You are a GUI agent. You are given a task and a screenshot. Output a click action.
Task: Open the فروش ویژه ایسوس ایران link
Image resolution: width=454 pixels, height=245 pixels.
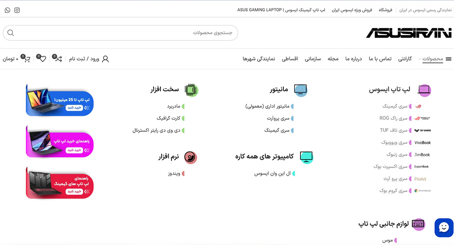tap(352, 10)
